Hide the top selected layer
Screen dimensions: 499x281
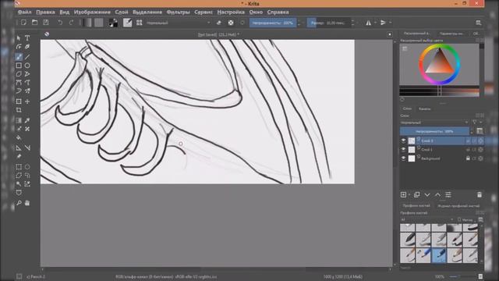[404, 140]
